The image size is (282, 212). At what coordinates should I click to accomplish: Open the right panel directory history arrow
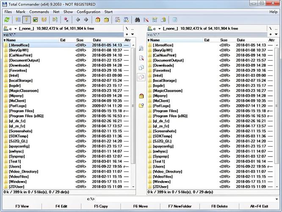[276, 34]
